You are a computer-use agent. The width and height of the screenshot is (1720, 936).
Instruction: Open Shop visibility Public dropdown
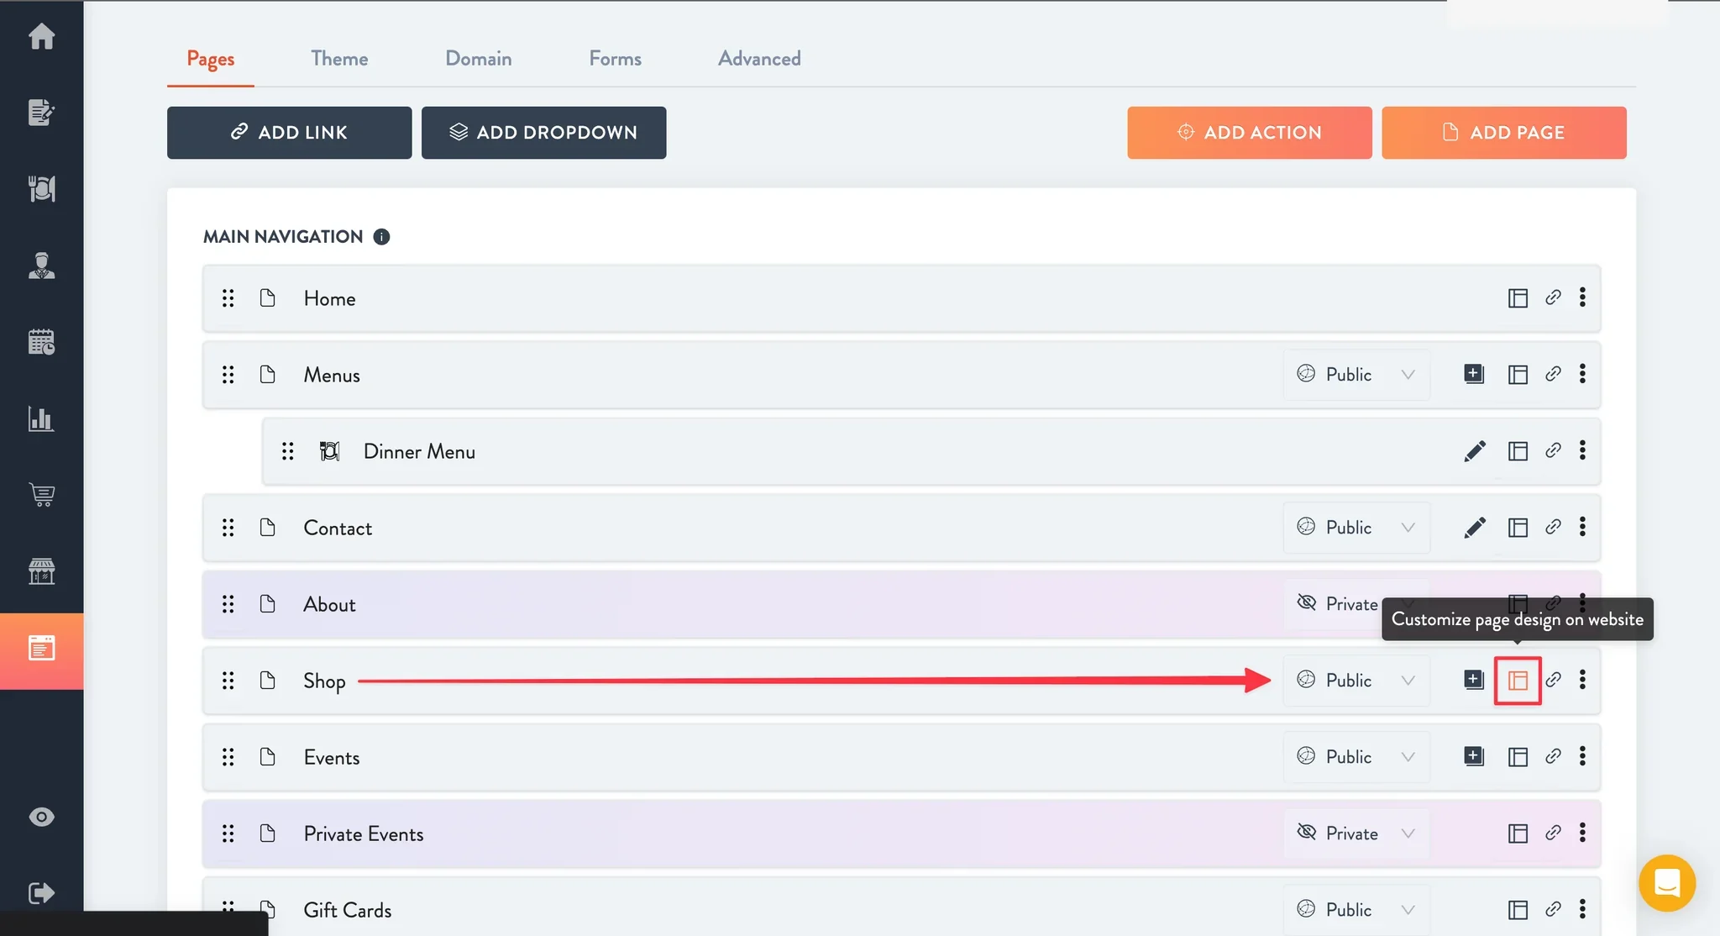click(1356, 681)
